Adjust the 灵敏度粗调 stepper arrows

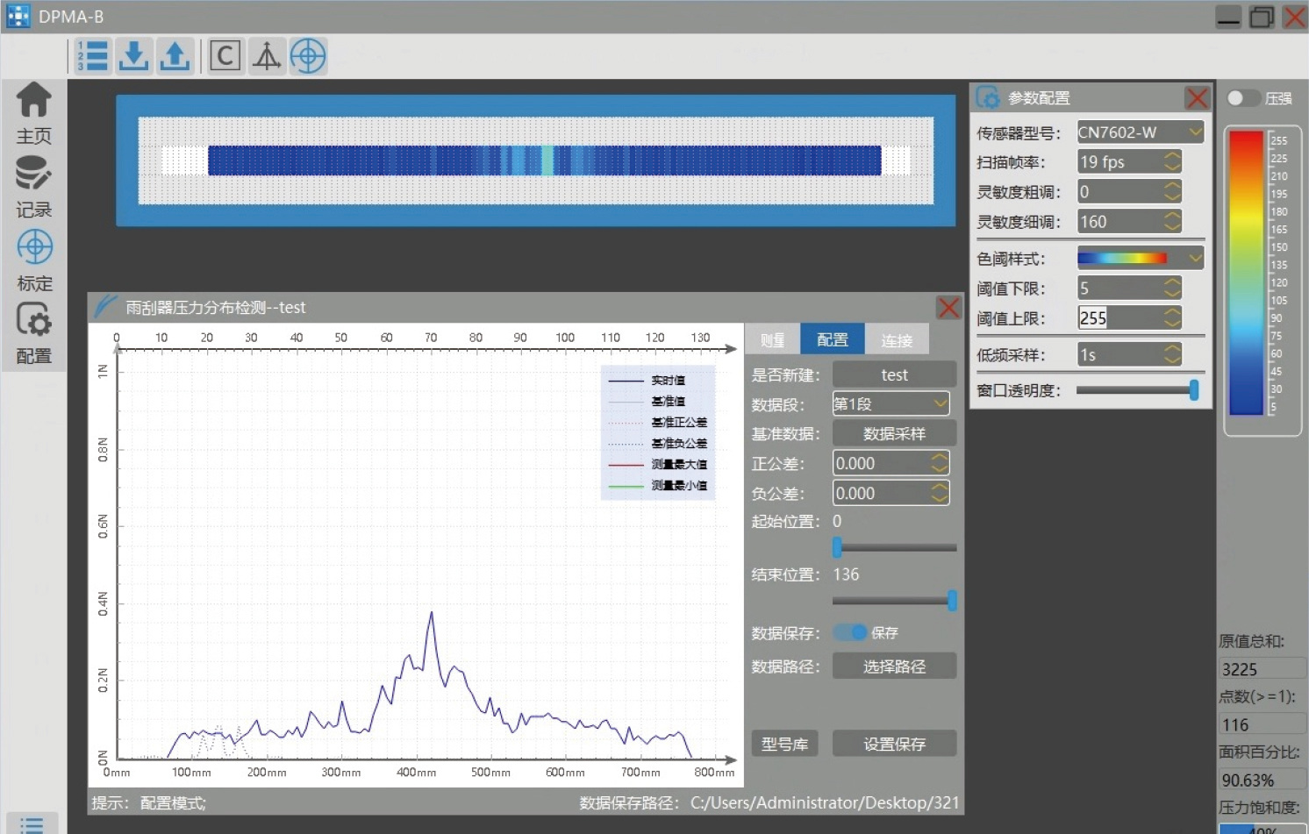[x=1172, y=191]
